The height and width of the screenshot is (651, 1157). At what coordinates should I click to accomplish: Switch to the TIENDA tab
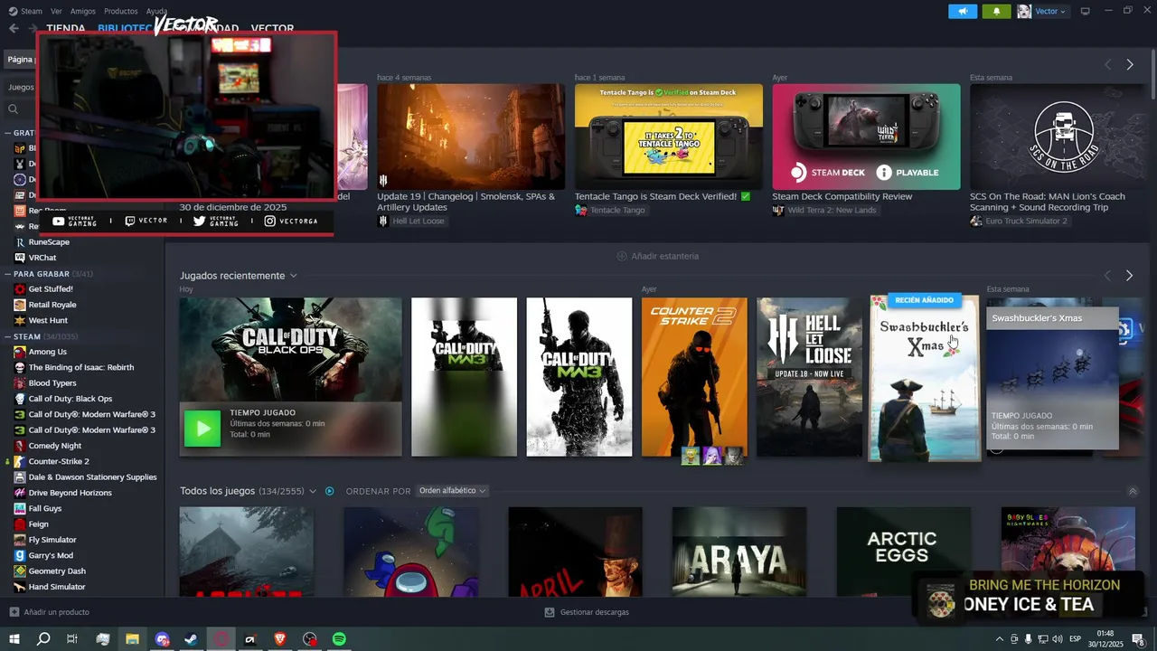pos(66,29)
